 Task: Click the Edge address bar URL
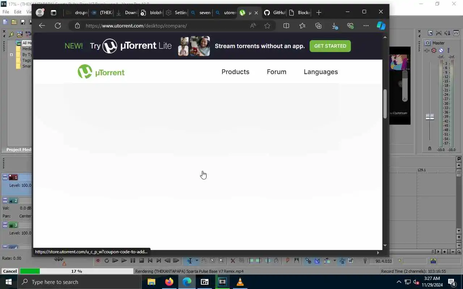[x=136, y=26]
